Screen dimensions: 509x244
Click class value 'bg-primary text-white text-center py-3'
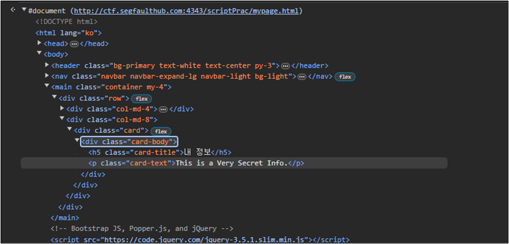[192, 66]
